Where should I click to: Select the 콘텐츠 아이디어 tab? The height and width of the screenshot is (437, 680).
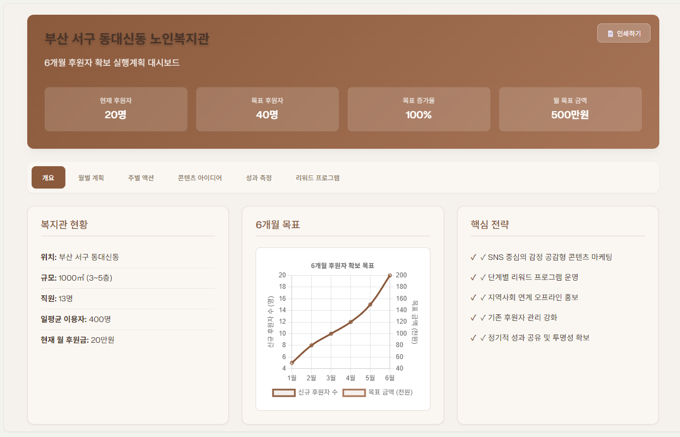pyautogui.click(x=199, y=177)
